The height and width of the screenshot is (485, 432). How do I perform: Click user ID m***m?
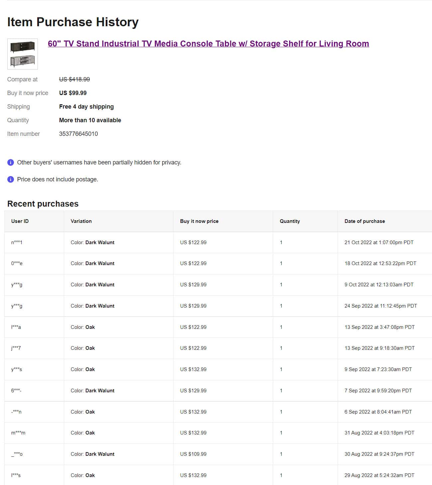click(x=18, y=433)
